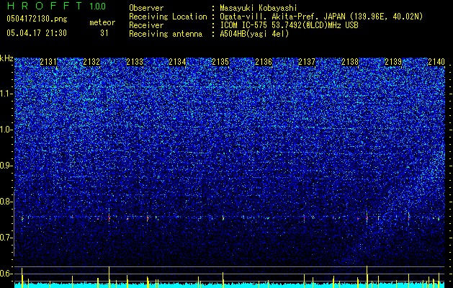
Task: Click the time marker 2133
Action: [x=135, y=61]
